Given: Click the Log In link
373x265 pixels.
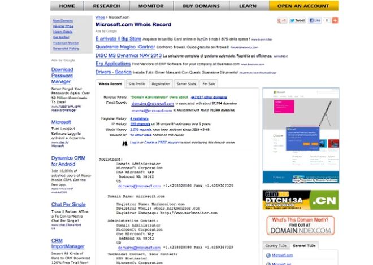Looking at the screenshot, I should (135, 143).
